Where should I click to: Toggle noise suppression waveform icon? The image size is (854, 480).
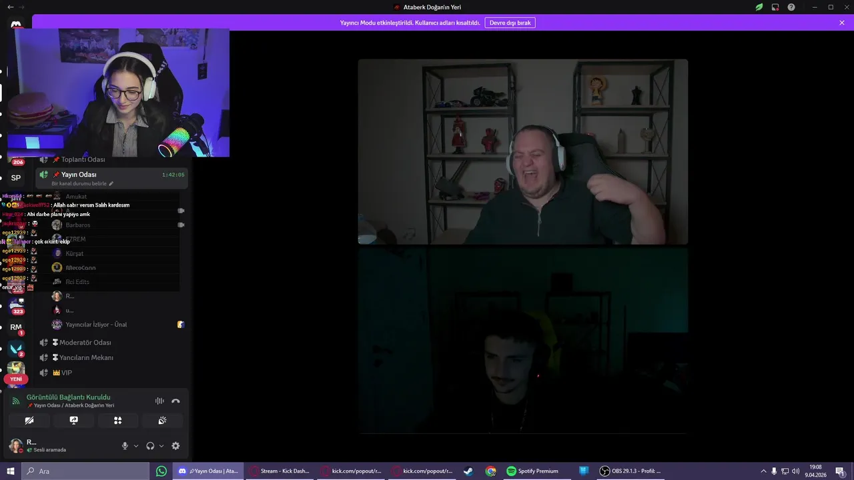point(159,401)
